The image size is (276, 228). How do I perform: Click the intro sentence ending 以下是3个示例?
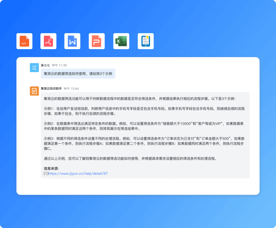pos(140,99)
